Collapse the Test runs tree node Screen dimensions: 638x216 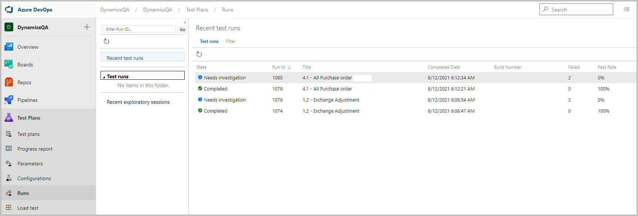[104, 77]
